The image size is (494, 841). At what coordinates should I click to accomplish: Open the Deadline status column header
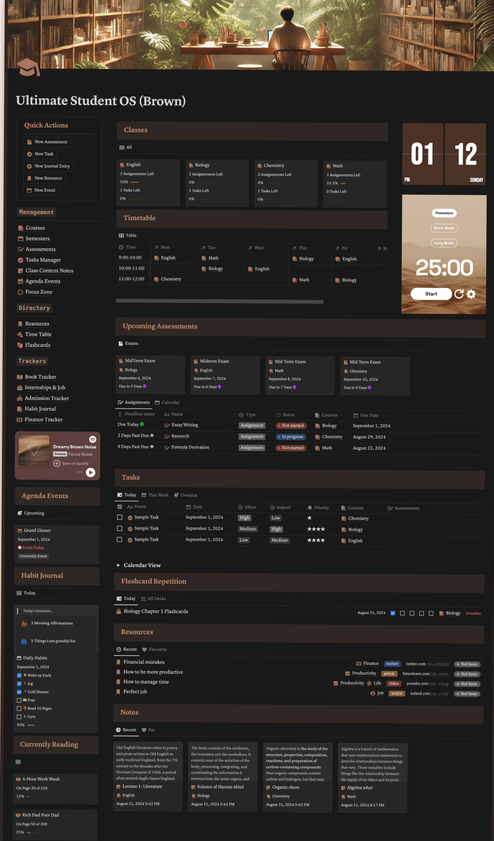pyautogui.click(x=136, y=414)
